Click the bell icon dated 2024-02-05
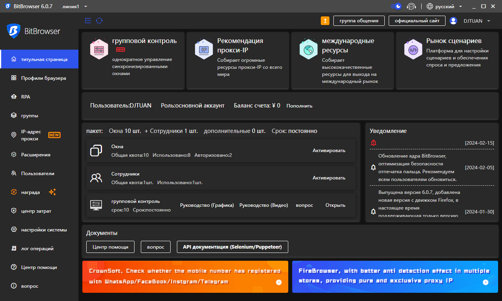This screenshot has width=502, height=301. tap(373, 167)
